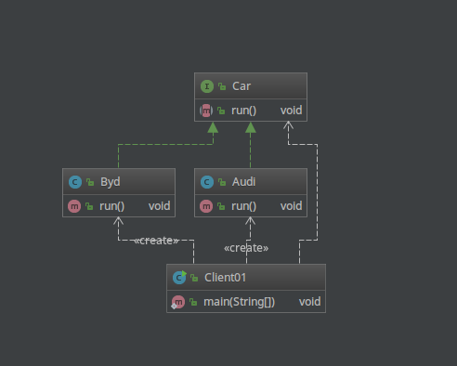Click the blue class icon beside Audi
The width and height of the screenshot is (457, 366).
(207, 182)
